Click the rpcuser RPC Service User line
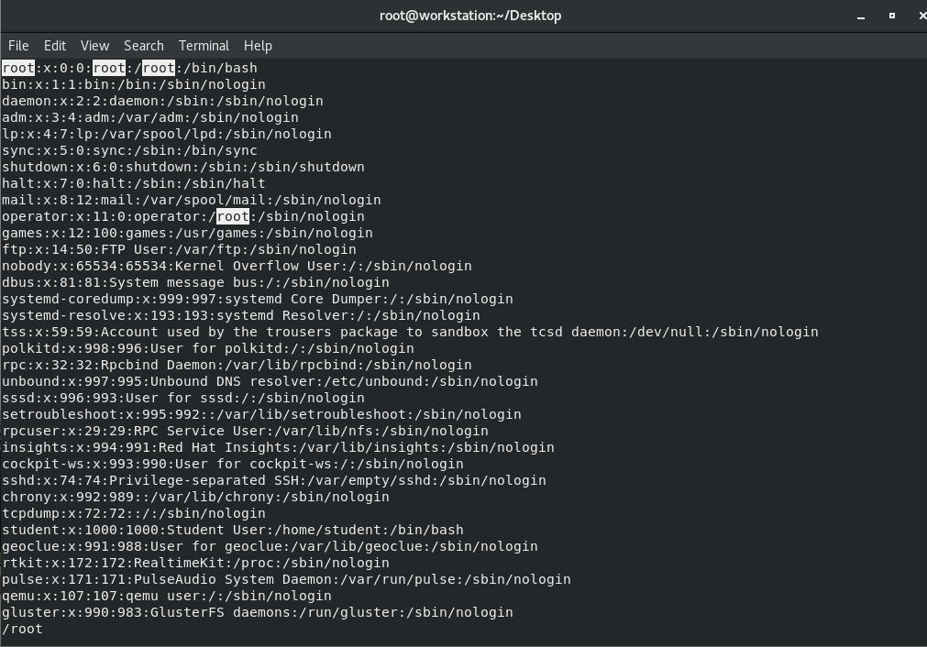This screenshot has height=647, width=927. tap(246, 432)
